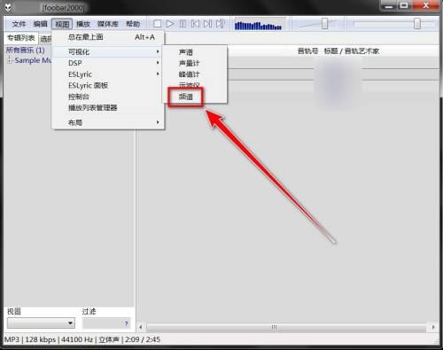Image resolution: width=443 pixels, height=350 pixels.
Task: Expand the Sample Music tree node
Action: (x=10, y=60)
